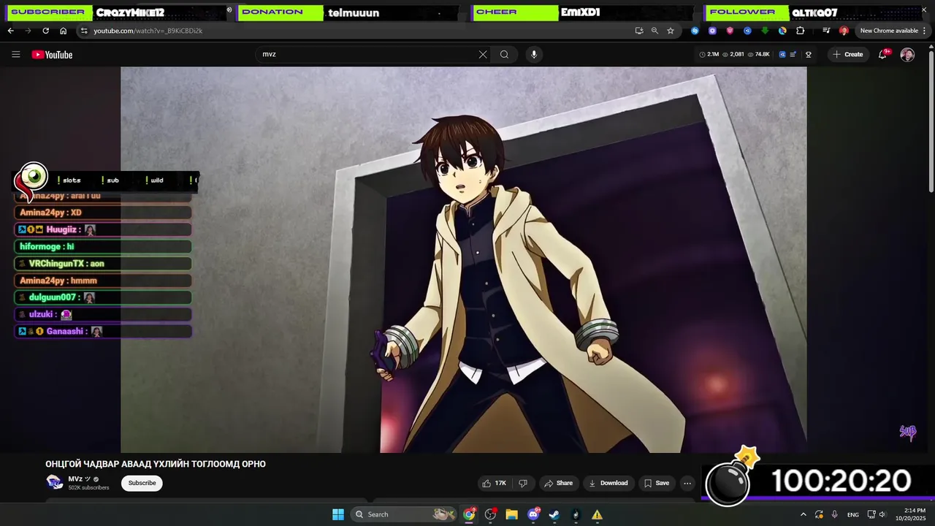Viewport: 935px width, 526px height.
Task: Share the video
Action: tap(558, 483)
